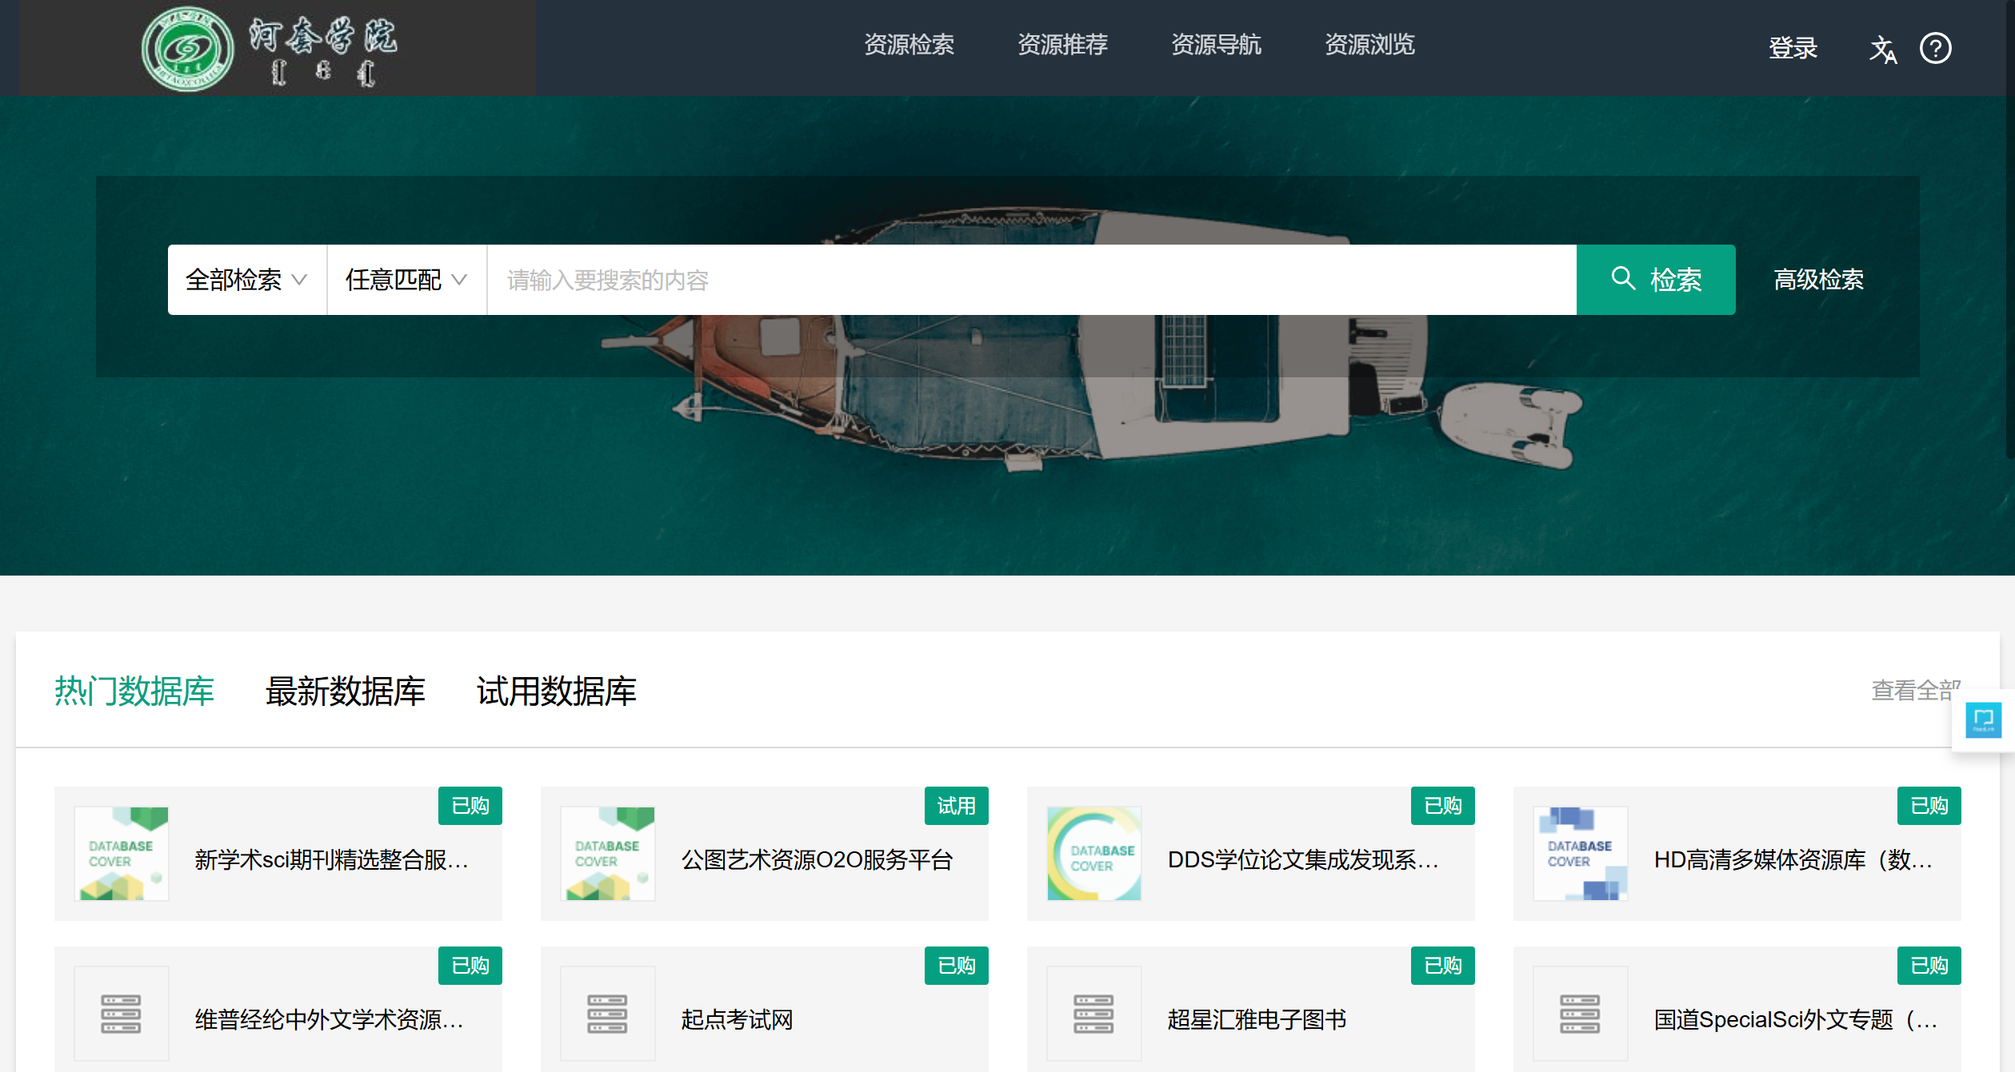Focus the search content input field
The width and height of the screenshot is (2015, 1072).
point(1030,280)
